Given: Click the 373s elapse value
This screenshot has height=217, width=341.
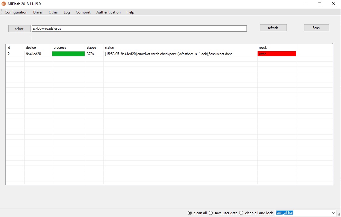Looking at the screenshot, I should click(x=90, y=54).
